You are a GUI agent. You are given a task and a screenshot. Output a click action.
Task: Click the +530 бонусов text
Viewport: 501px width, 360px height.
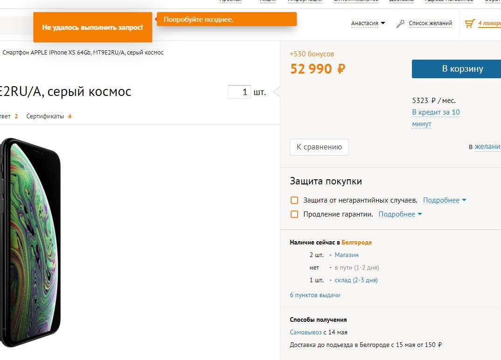pos(312,54)
